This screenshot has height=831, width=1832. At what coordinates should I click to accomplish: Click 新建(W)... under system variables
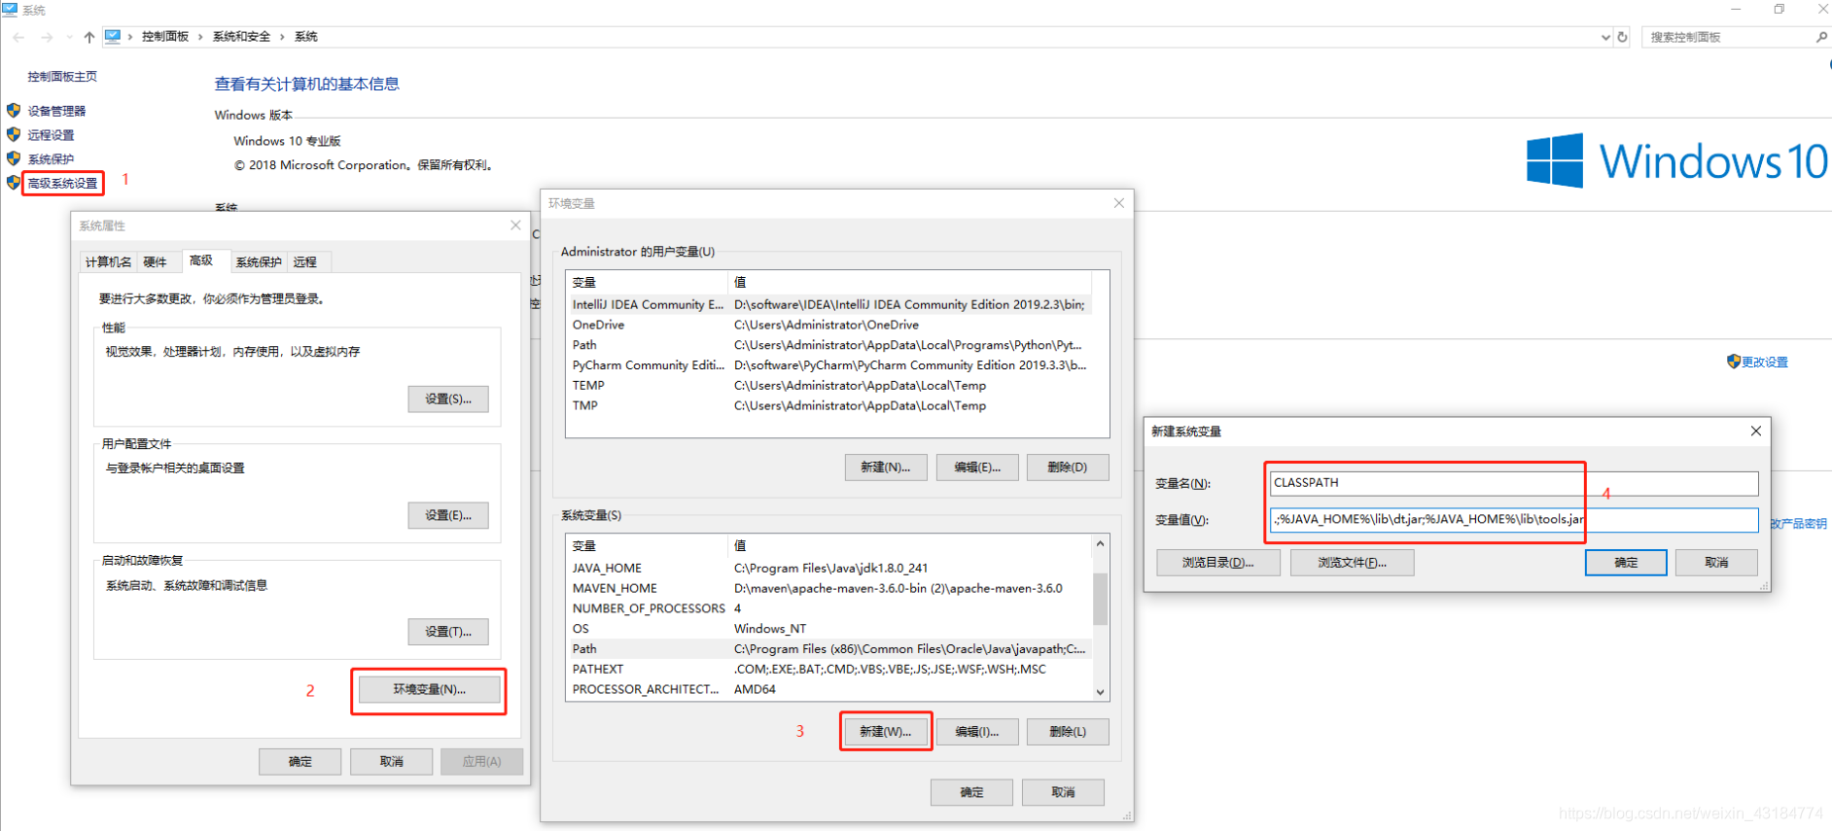pyautogui.click(x=886, y=732)
